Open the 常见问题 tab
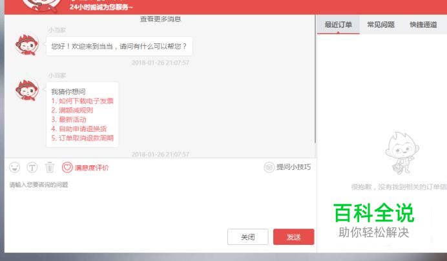The height and width of the screenshot is (261, 447). [381, 25]
